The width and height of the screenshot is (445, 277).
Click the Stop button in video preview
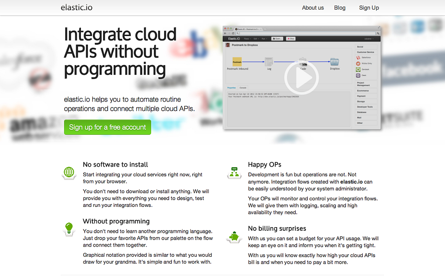(291, 39)
